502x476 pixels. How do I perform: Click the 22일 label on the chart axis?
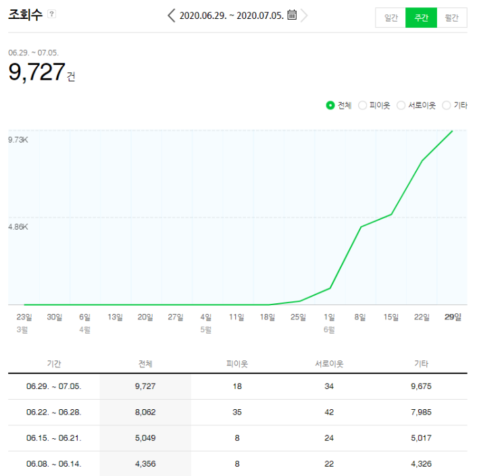tap(422, 317)
